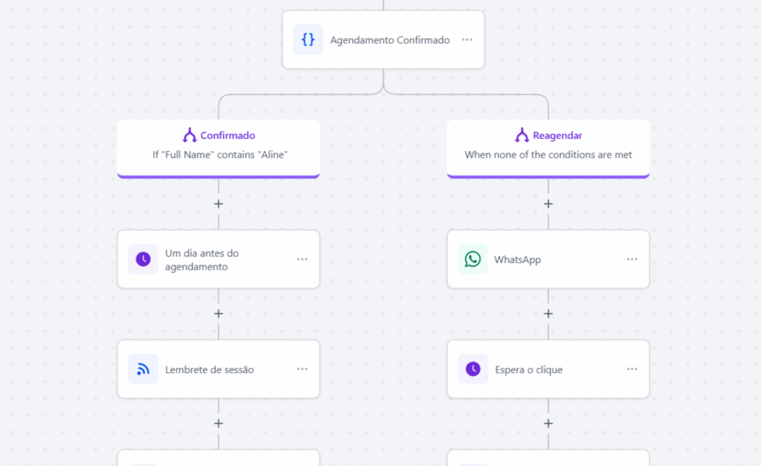The width and height of the screenshot is (762, 466).
Task: Select the Confirmado branch condition text
Action: click(220, 155)
